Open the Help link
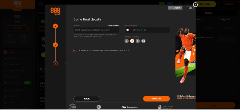 (190, 8)
